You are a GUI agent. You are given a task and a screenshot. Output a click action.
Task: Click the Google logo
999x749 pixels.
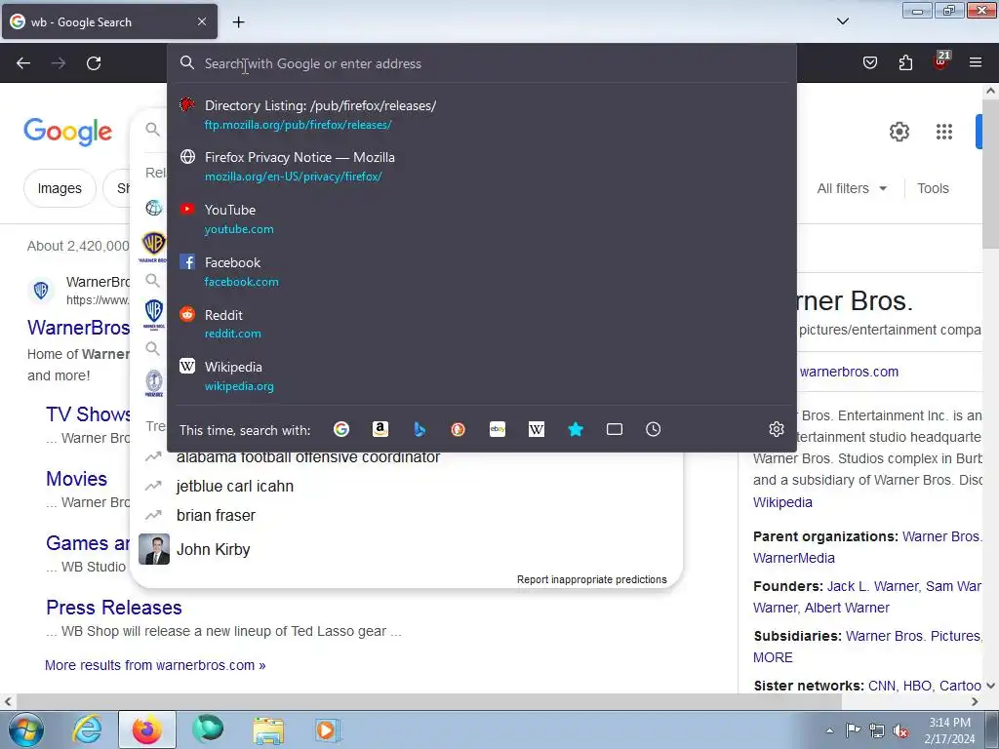[68, 132]
